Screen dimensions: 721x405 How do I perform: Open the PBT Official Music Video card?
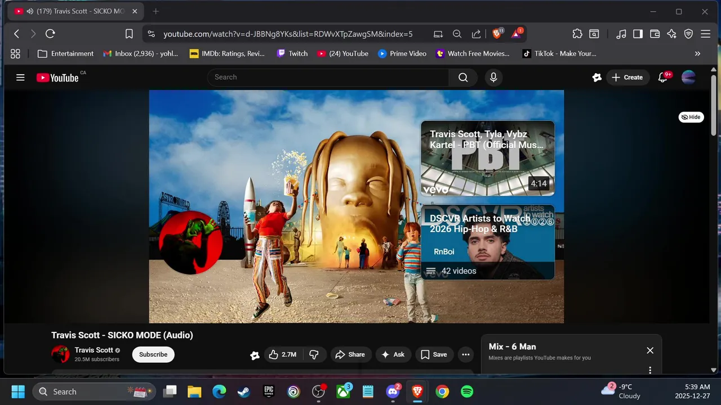[488, 158]
